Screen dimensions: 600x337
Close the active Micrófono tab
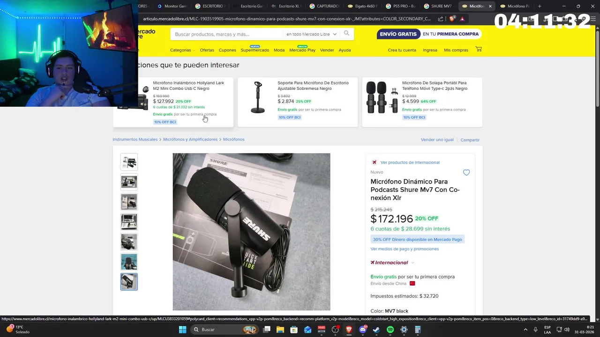(x=490, y=6)
